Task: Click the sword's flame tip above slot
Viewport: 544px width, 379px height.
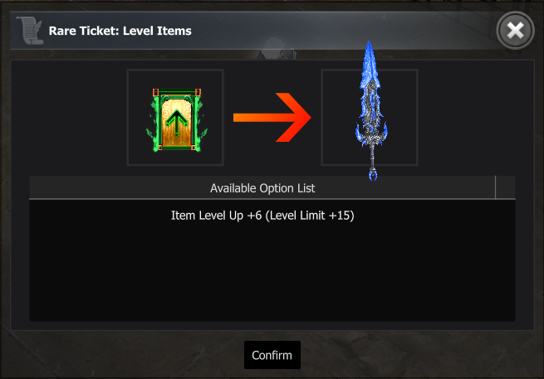Action: [x=369, y=54]
